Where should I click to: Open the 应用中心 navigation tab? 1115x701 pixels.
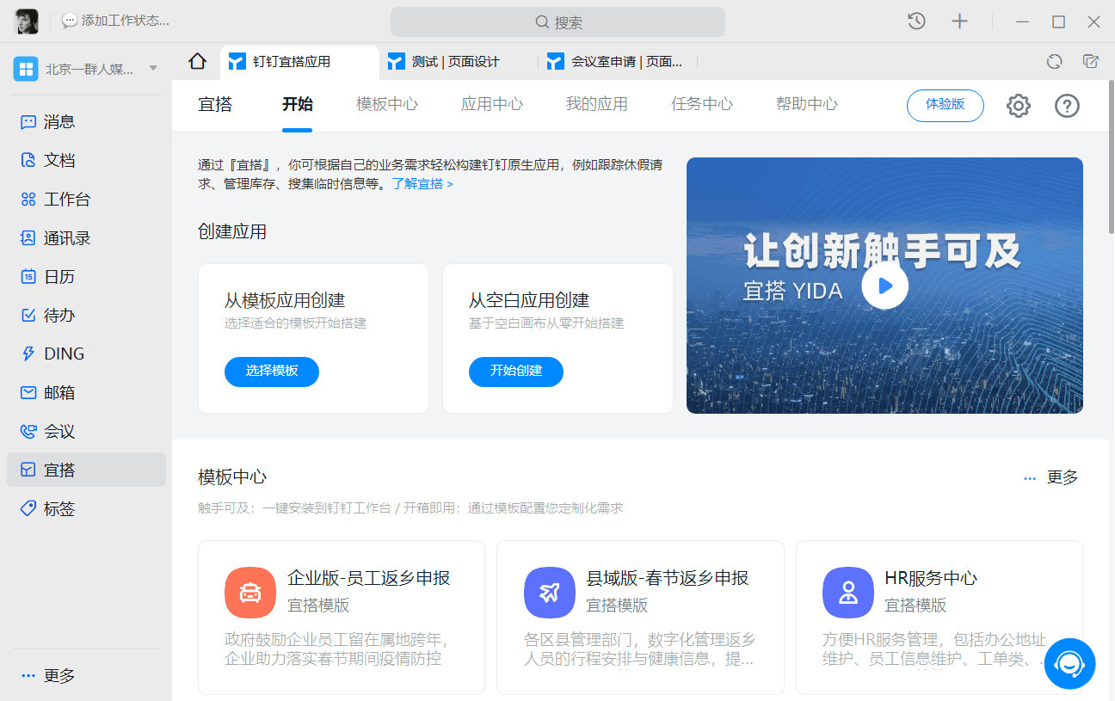tap(492, 104)
